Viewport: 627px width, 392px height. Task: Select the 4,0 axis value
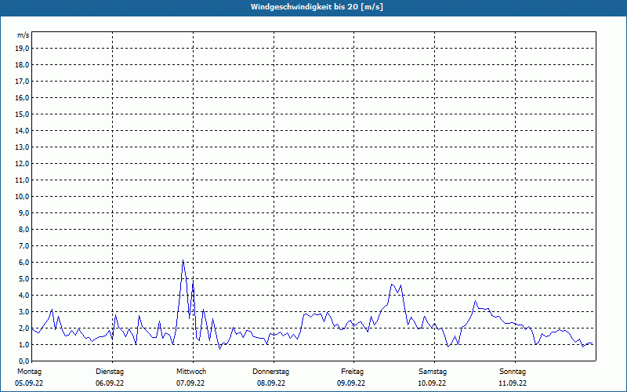pos(24,296)
